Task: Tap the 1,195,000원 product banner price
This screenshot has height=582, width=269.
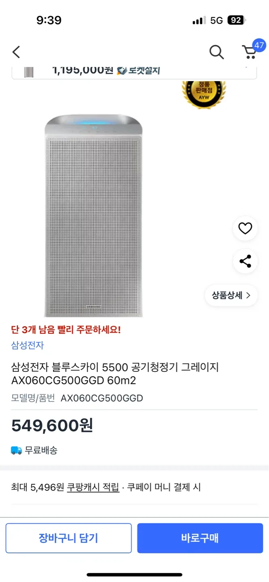Action: 83,70
